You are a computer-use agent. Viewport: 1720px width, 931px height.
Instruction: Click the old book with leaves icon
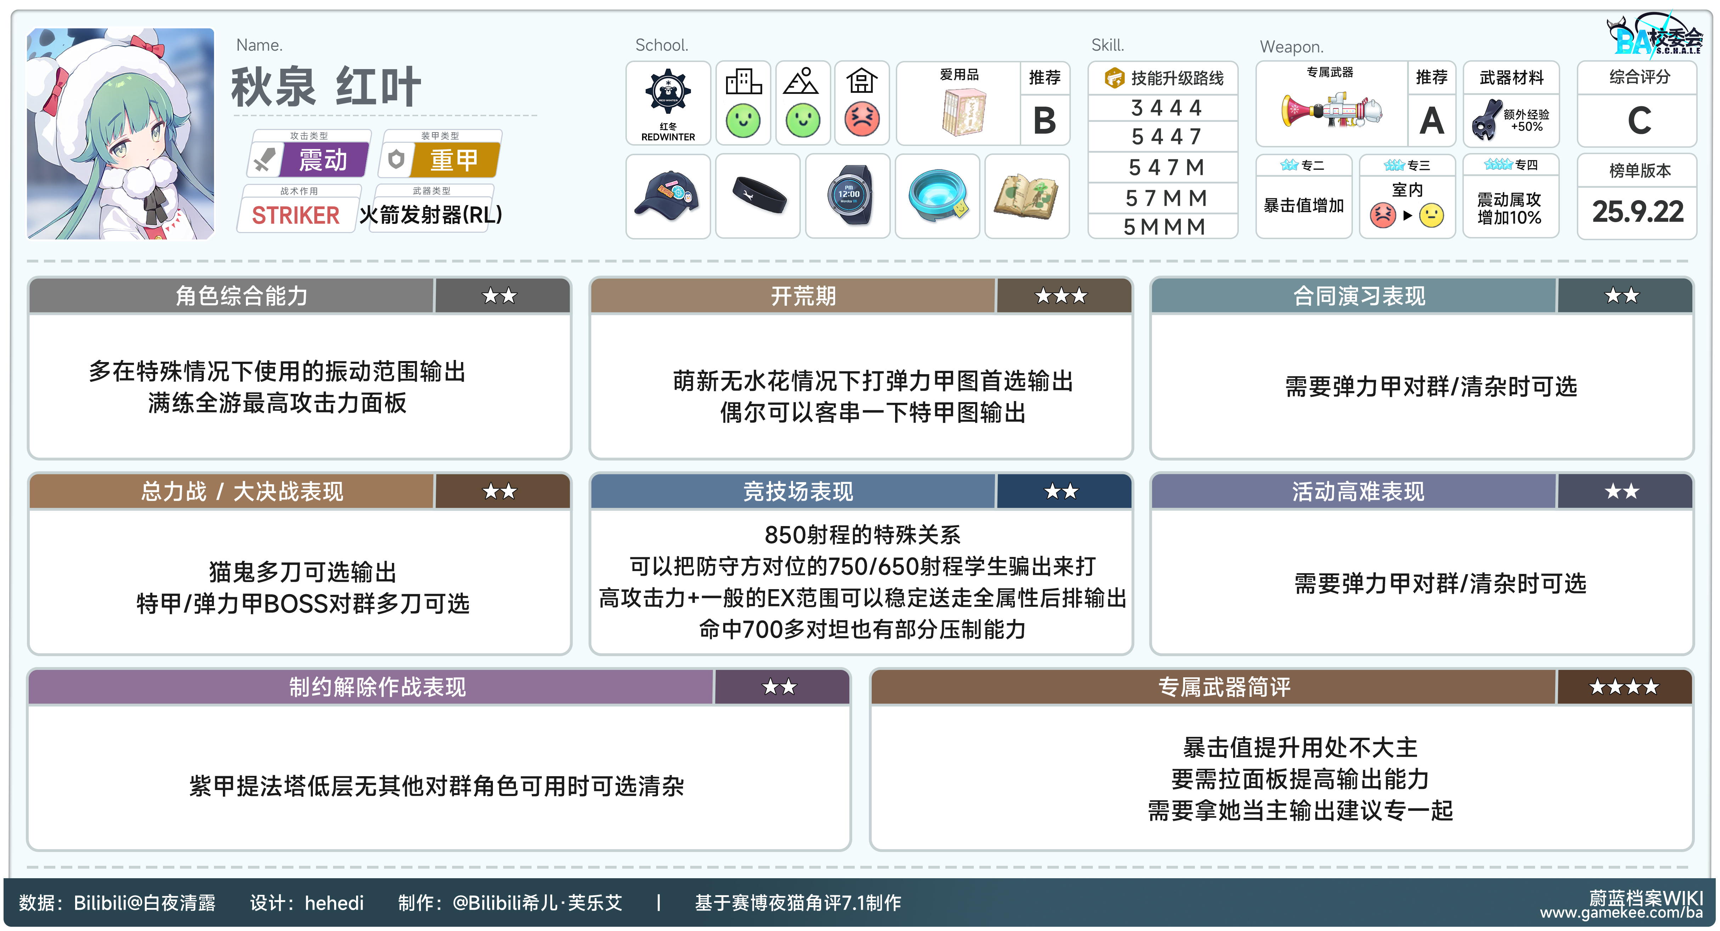pos(1027,196)
